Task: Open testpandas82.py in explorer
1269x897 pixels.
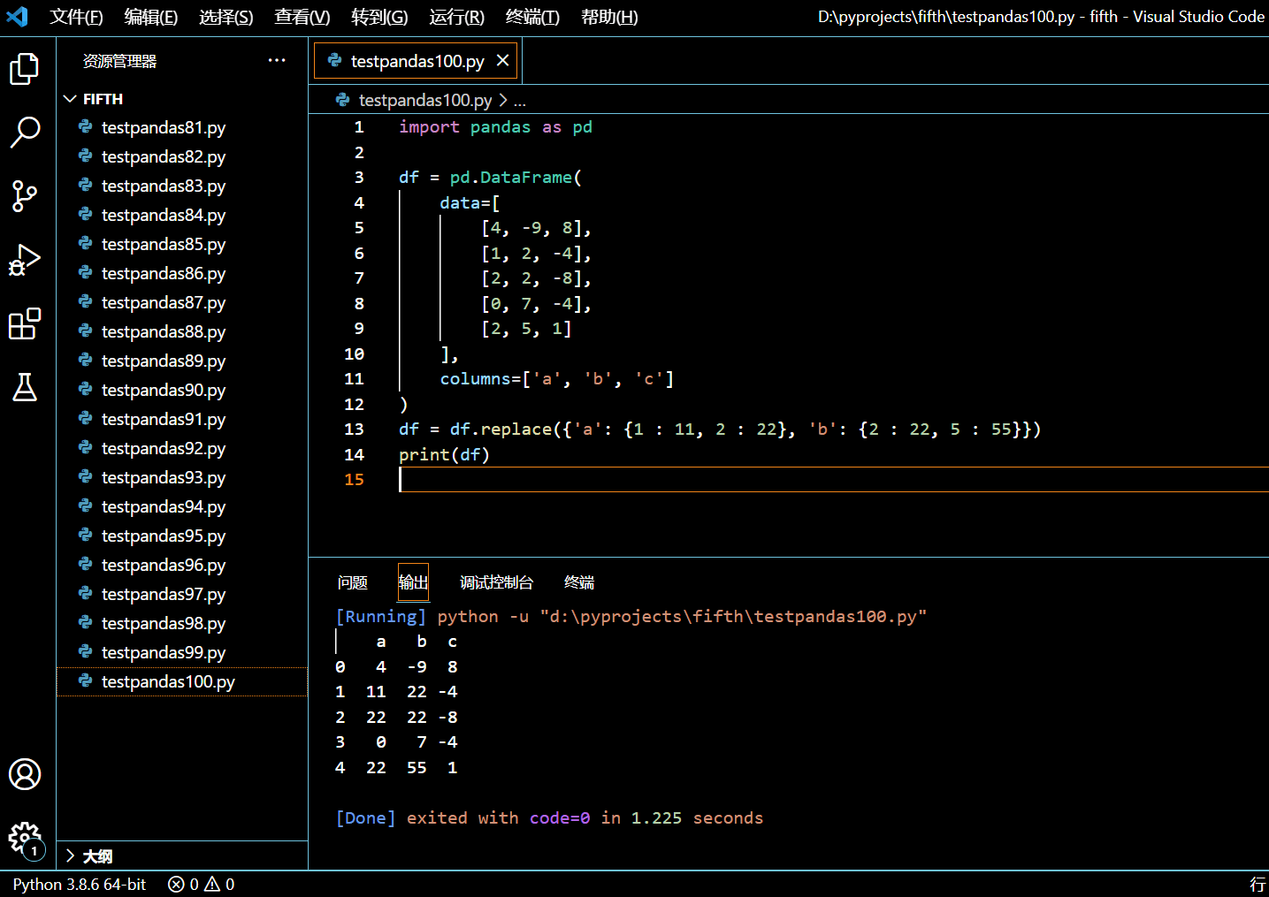Action: [x=182, y=156]
